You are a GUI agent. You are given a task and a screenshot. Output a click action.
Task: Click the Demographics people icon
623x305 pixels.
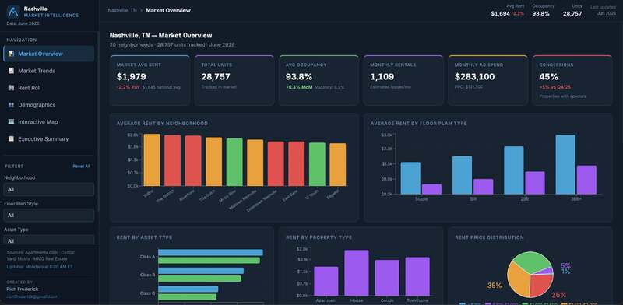tap(11, 105)
